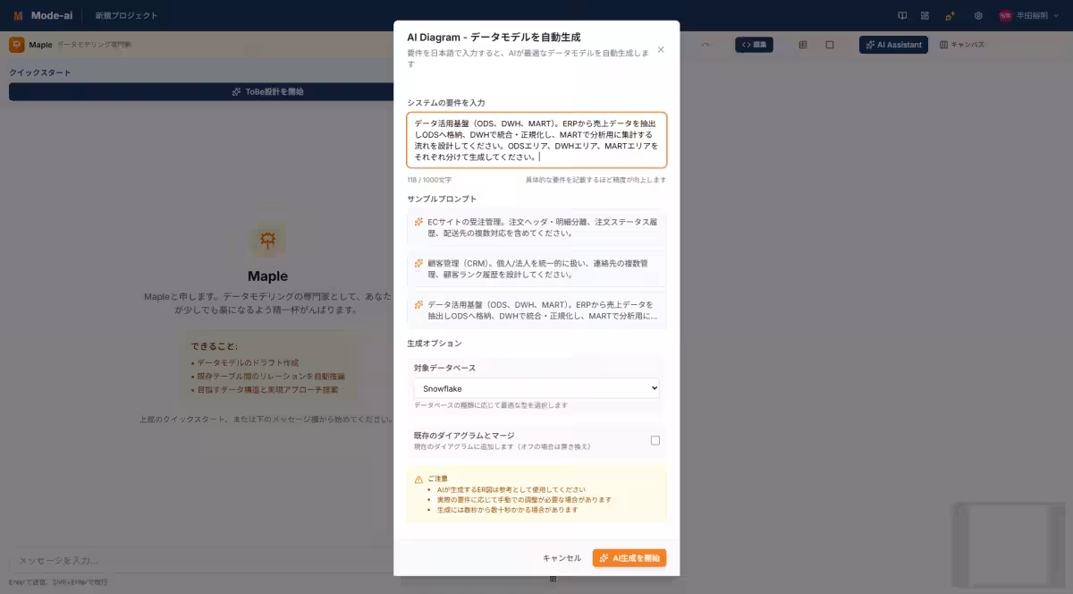The image size is (1073, 594).
Task: Select the table view icon in the toolbar
Action: coord(803,44)
